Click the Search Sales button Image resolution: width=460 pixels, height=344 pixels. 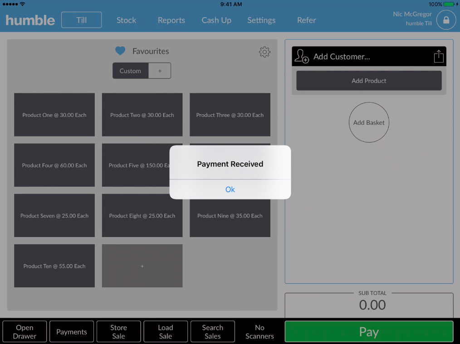(212, 332)
